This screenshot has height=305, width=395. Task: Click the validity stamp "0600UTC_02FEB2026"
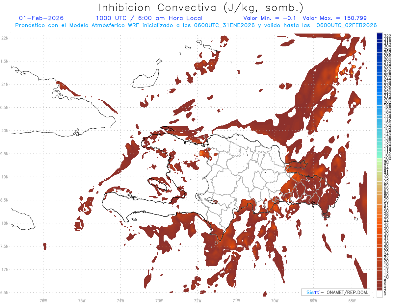point(347,25)
